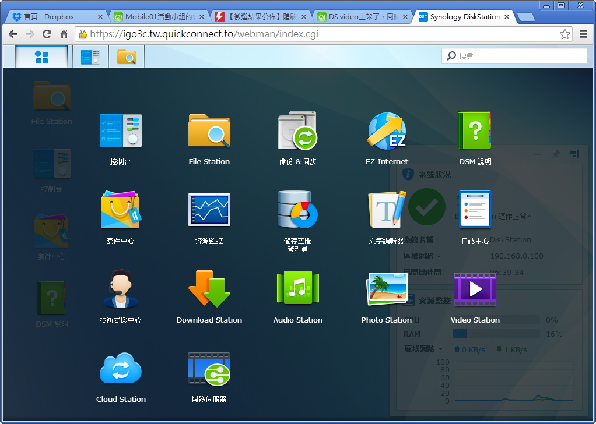Click dimmed 控制台 desktop shortcut
596x424 pixels.
point(52,163)
